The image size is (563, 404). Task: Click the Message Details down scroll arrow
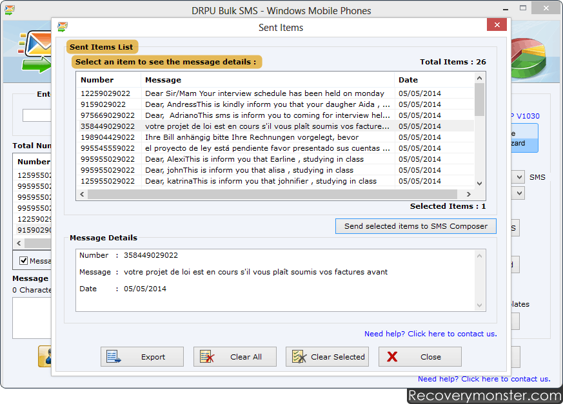tap(479, 305)
